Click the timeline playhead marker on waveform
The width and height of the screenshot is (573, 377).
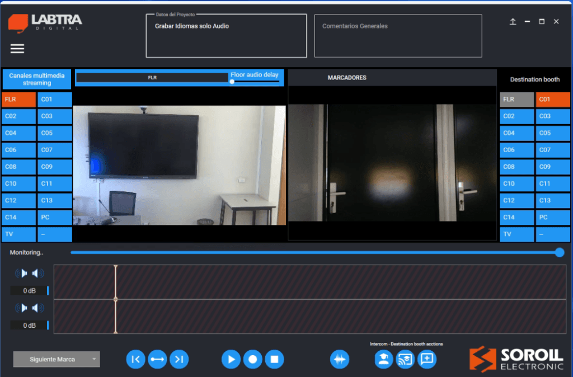click(115, 299)
